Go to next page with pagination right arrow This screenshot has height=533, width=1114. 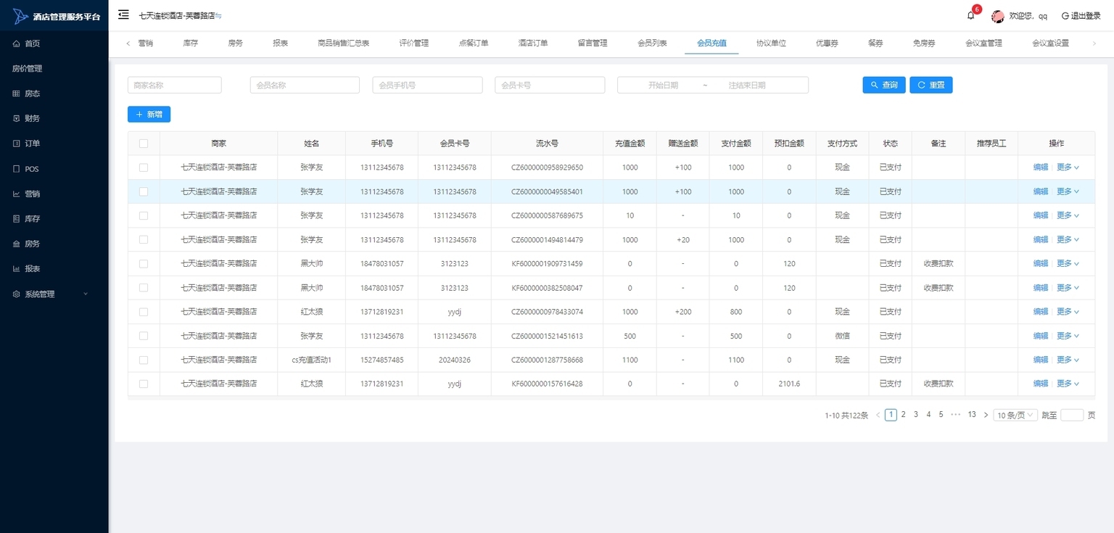[x=986, y=415]
